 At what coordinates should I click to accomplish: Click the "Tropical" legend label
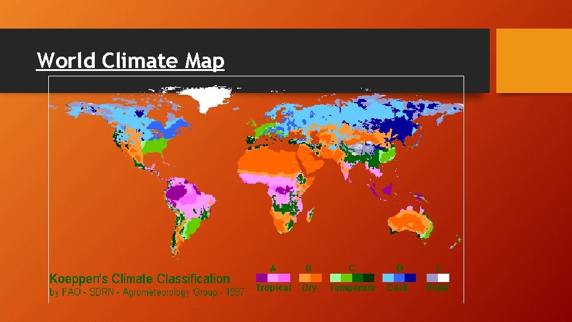tap(273, 287)
